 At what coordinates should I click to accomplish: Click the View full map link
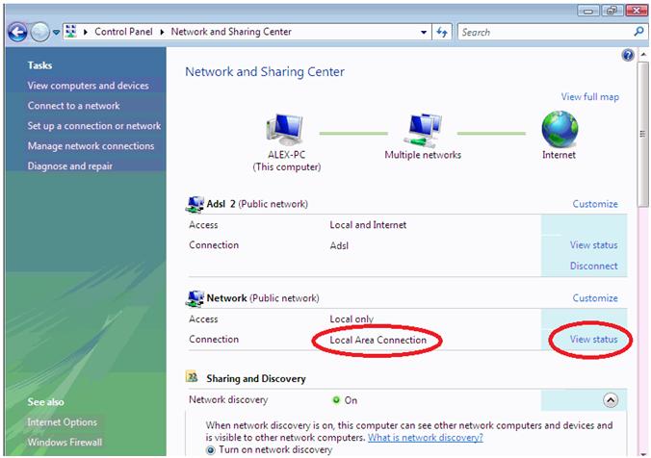click(589, 97)
